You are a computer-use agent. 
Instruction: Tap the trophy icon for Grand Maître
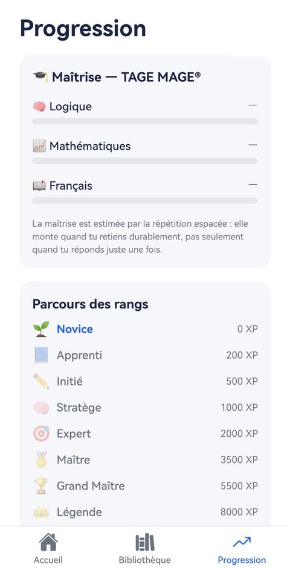coord(41,486)
